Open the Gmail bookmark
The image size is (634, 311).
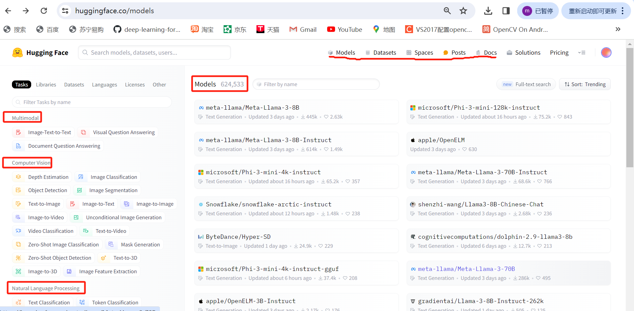click(303, 29)
